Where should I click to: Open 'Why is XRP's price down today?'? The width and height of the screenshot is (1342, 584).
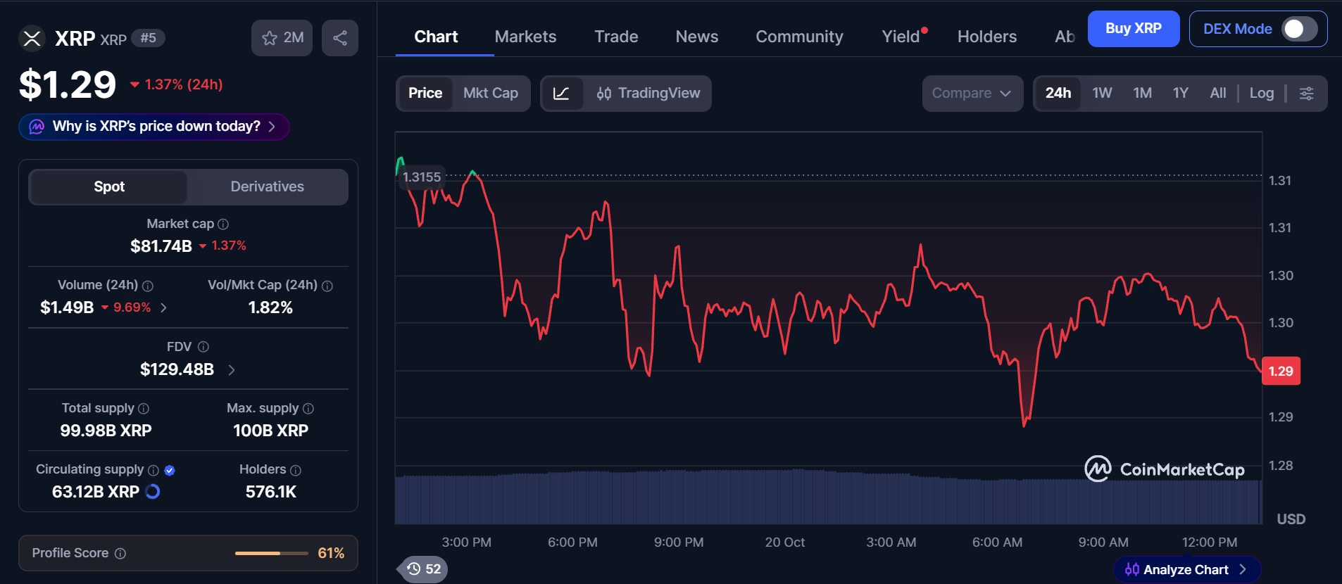point(153,127)
